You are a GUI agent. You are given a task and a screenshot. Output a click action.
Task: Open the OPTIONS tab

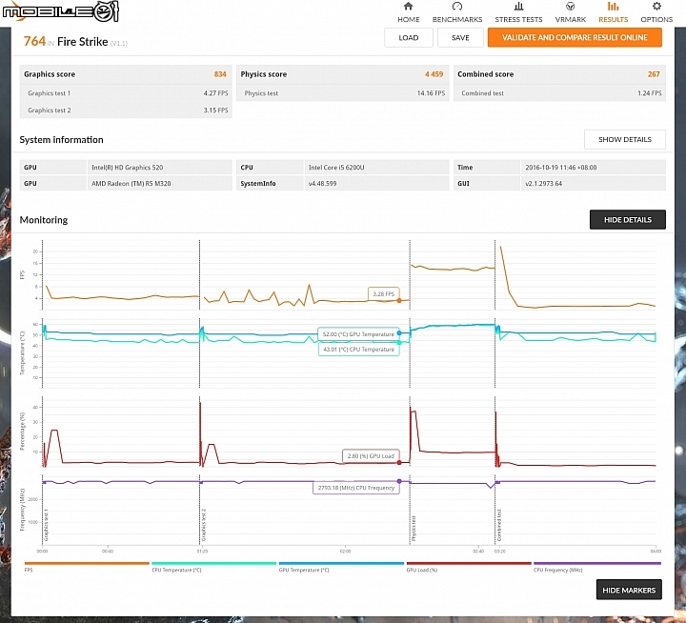(x=656, y=19)
